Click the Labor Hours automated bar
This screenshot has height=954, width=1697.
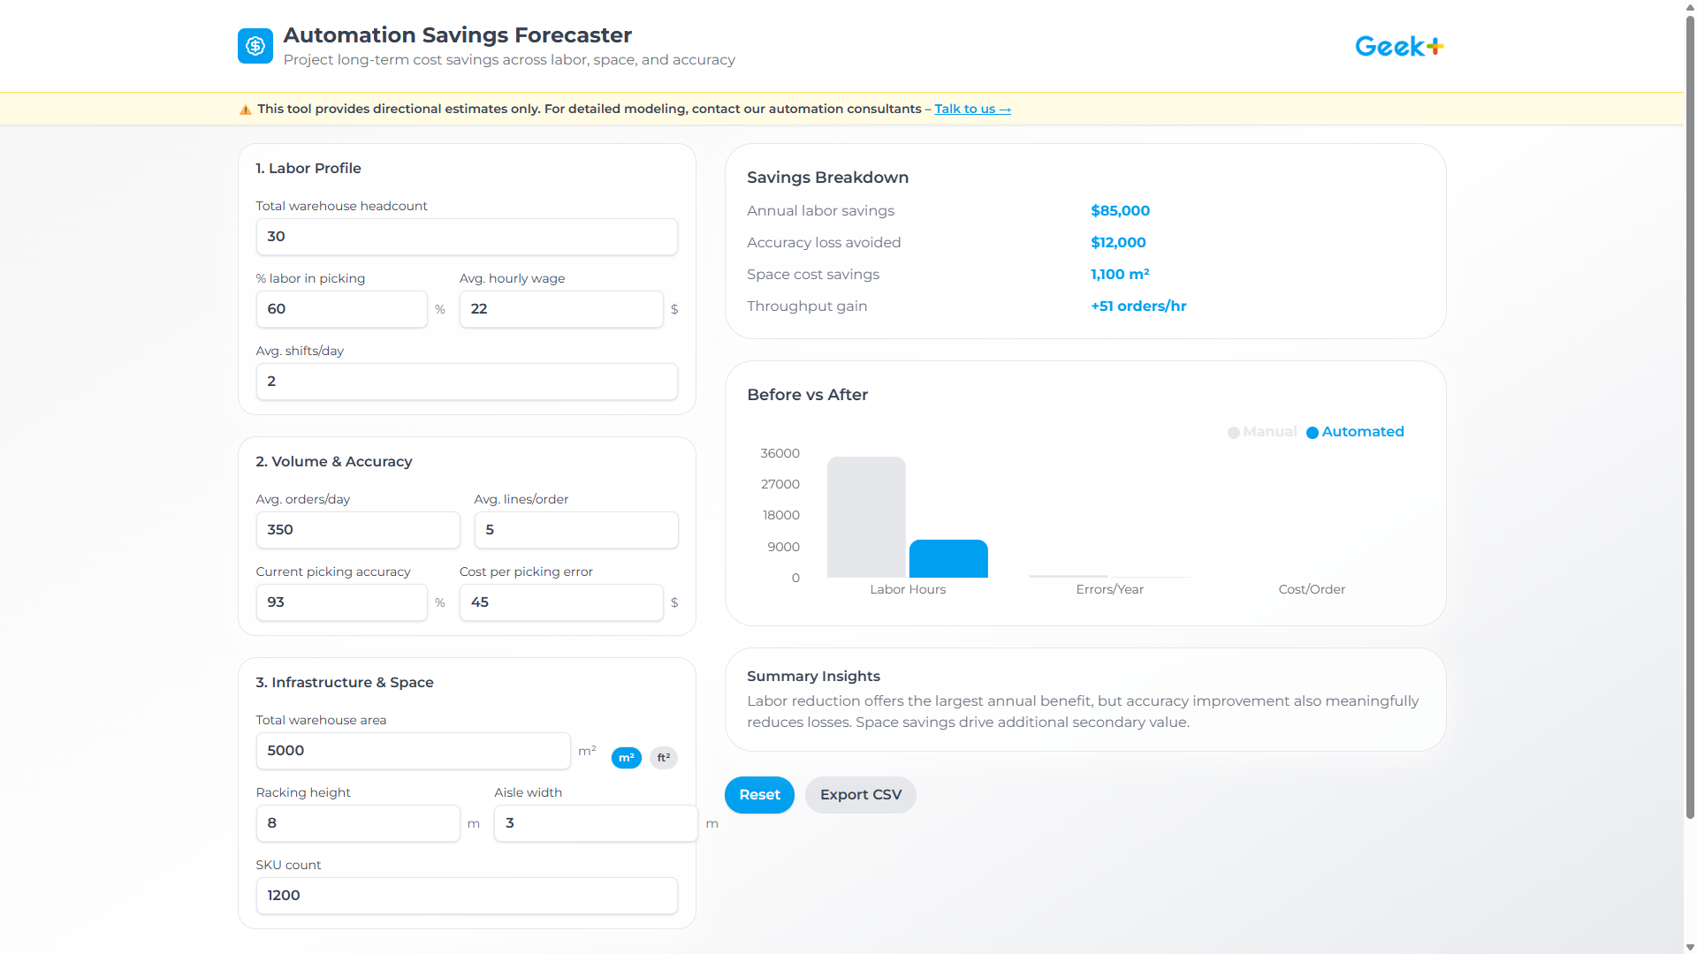(x=947, y=558)
